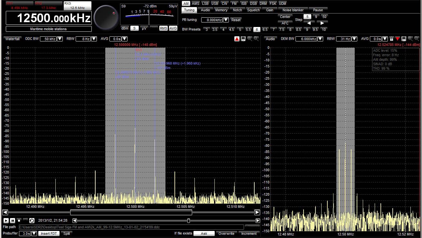
Task: Select the 8.5 BW preset
Action: [299, 29]
